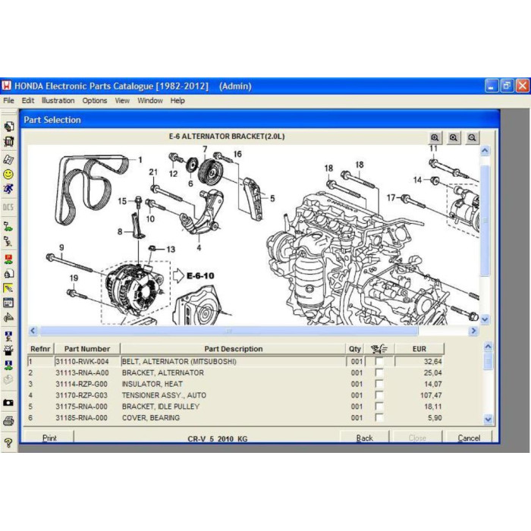Click the last magnifier zoom-out icon

tap(473, 138)
